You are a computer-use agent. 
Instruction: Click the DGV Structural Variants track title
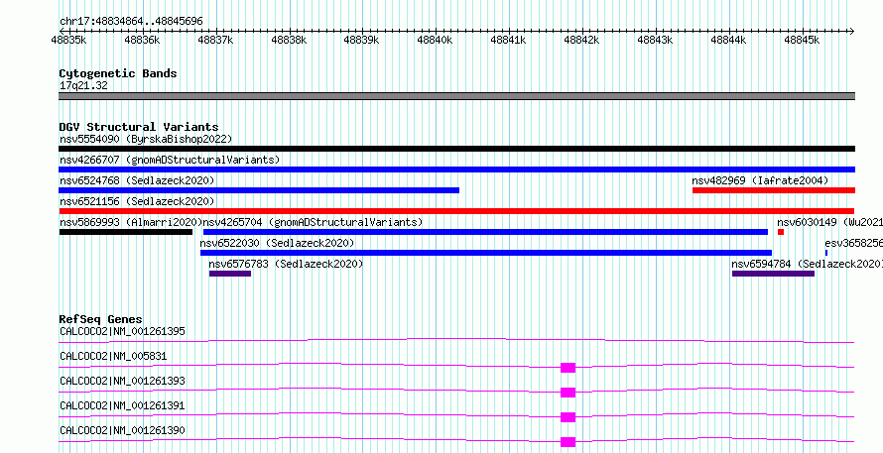click(x=139, y=127)
